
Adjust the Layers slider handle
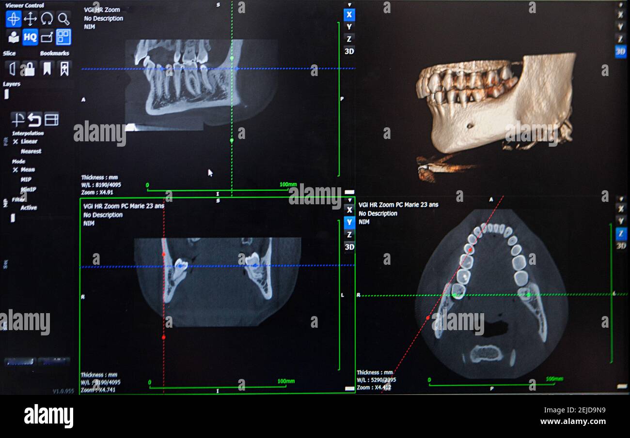[6, 94]
